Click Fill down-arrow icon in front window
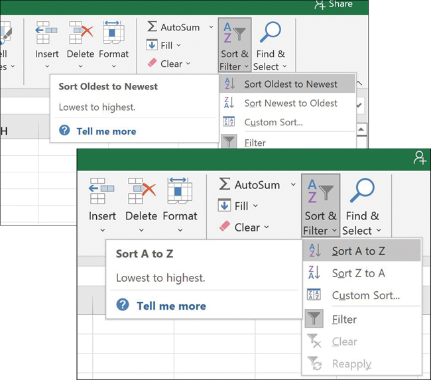 tap(224, 205)
